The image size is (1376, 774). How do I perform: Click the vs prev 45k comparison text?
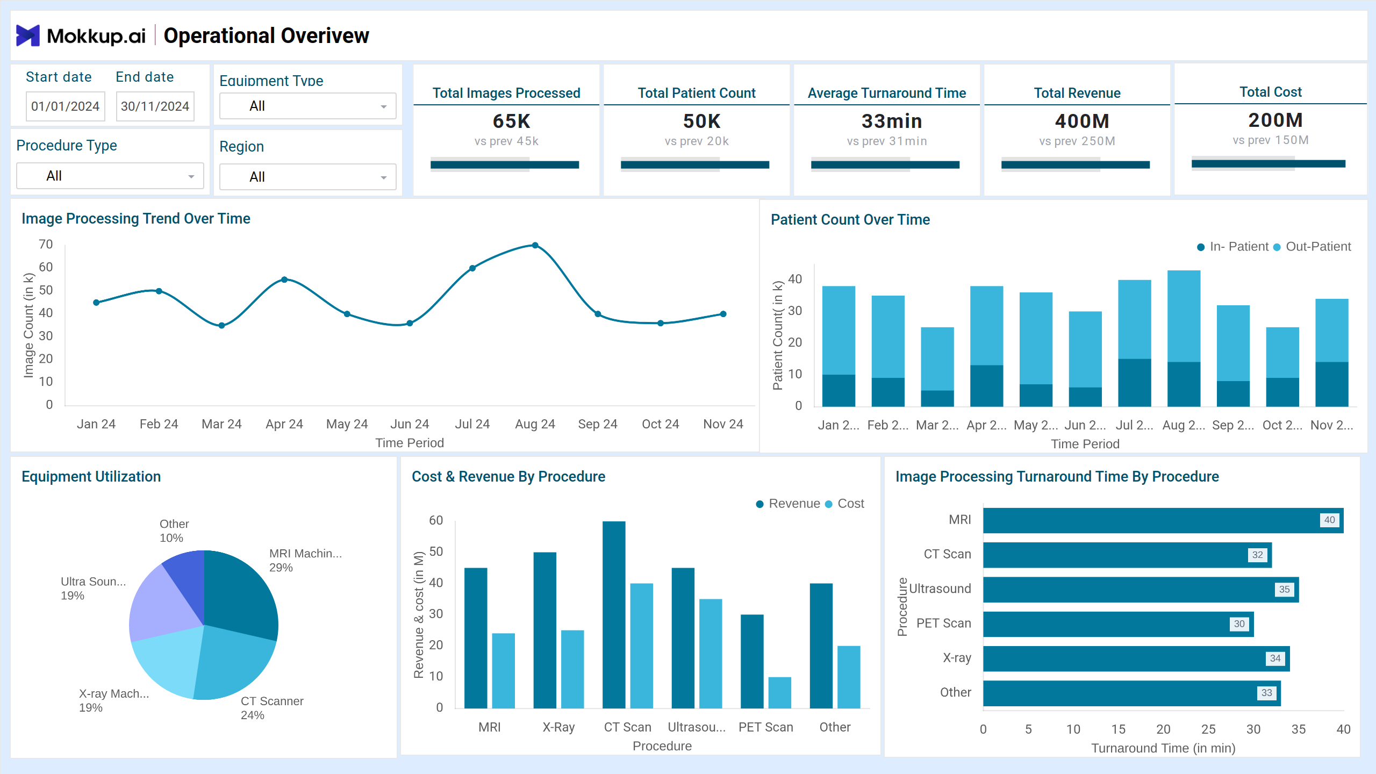(506, 141)
